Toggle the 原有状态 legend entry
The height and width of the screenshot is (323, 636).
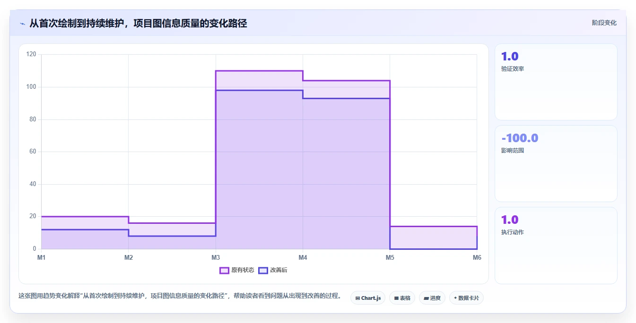coord(237,270)
